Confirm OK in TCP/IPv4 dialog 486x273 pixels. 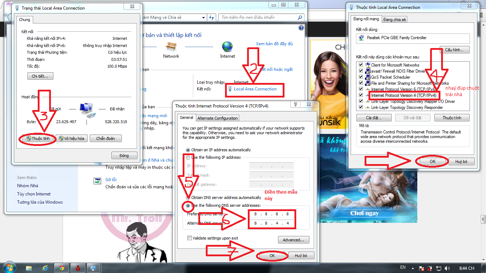coord(272,256)
